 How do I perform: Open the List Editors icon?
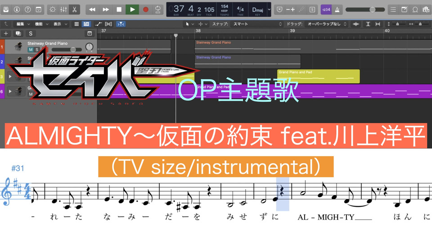[x=393, y=9]
